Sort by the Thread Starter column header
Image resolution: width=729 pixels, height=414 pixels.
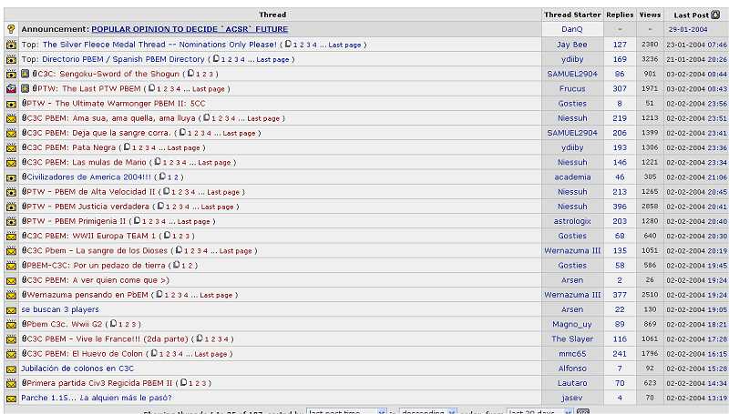tap(572, 15)
